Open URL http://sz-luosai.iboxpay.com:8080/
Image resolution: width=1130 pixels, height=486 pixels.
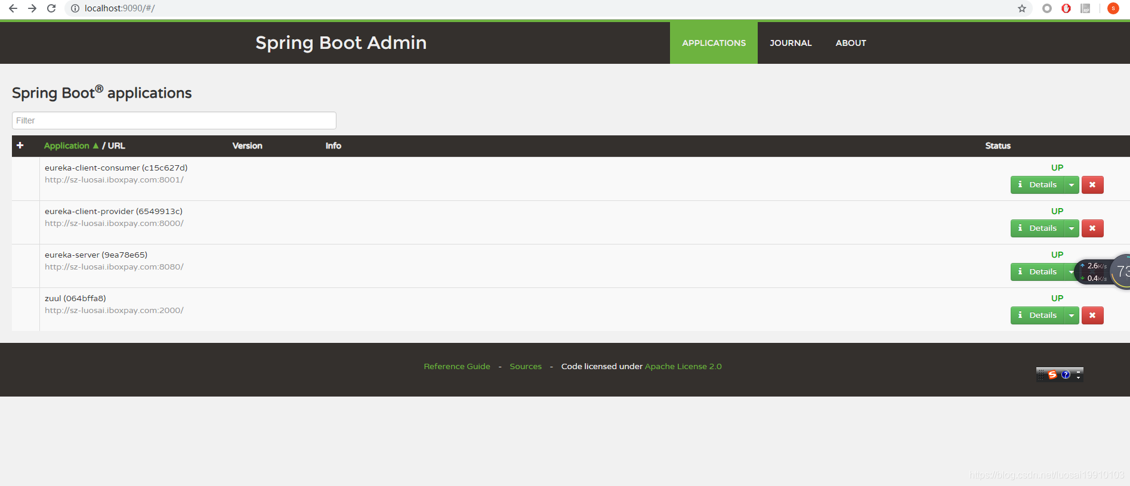pos(114,267)
